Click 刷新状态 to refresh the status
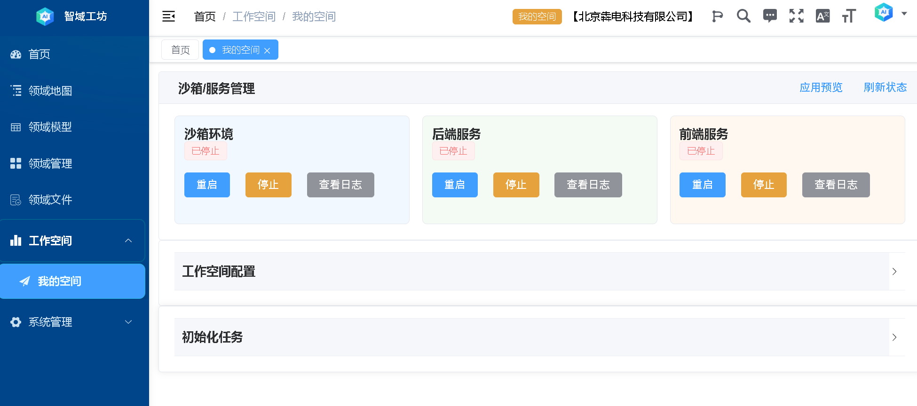 885,87
